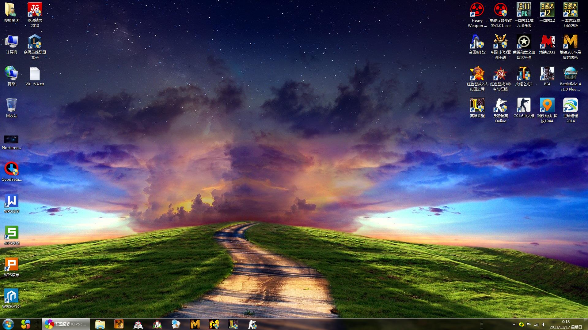Image resolution: width=588 pixels, height=330 pixels.
Task: Select 红色警戒2共和国之辉 shortcut
Action: pos(477,79)
